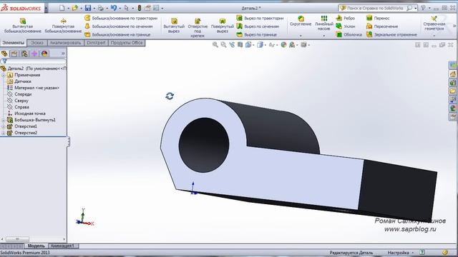Expand the Примечания tree node
Screen dimensions: 458x257
coord(3,75)
